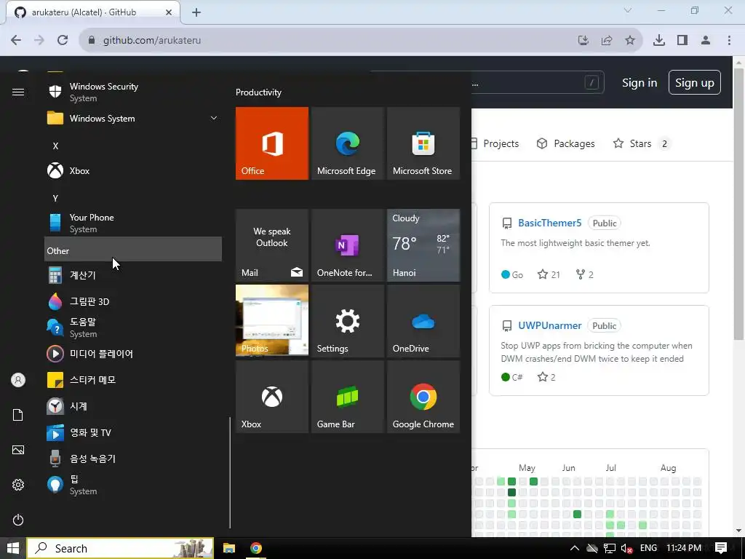Switch to Chrome on the taskbar
Image resolution: width=745 pixels, height=559 pixels.
point(256,548)
